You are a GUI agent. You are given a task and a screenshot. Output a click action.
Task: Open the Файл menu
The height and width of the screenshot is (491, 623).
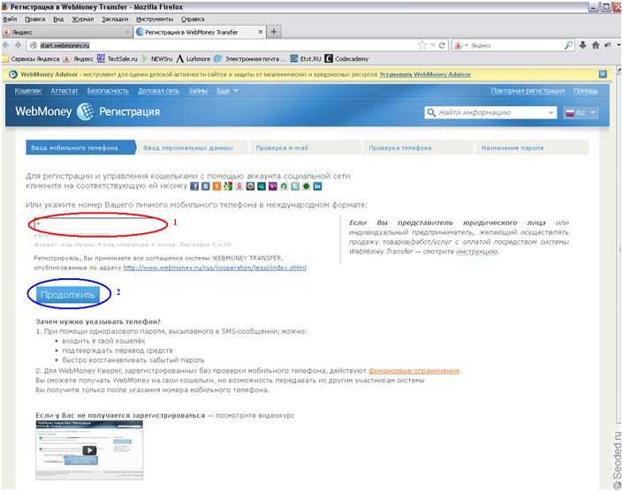pyautogui.click(x=10, y=19)
